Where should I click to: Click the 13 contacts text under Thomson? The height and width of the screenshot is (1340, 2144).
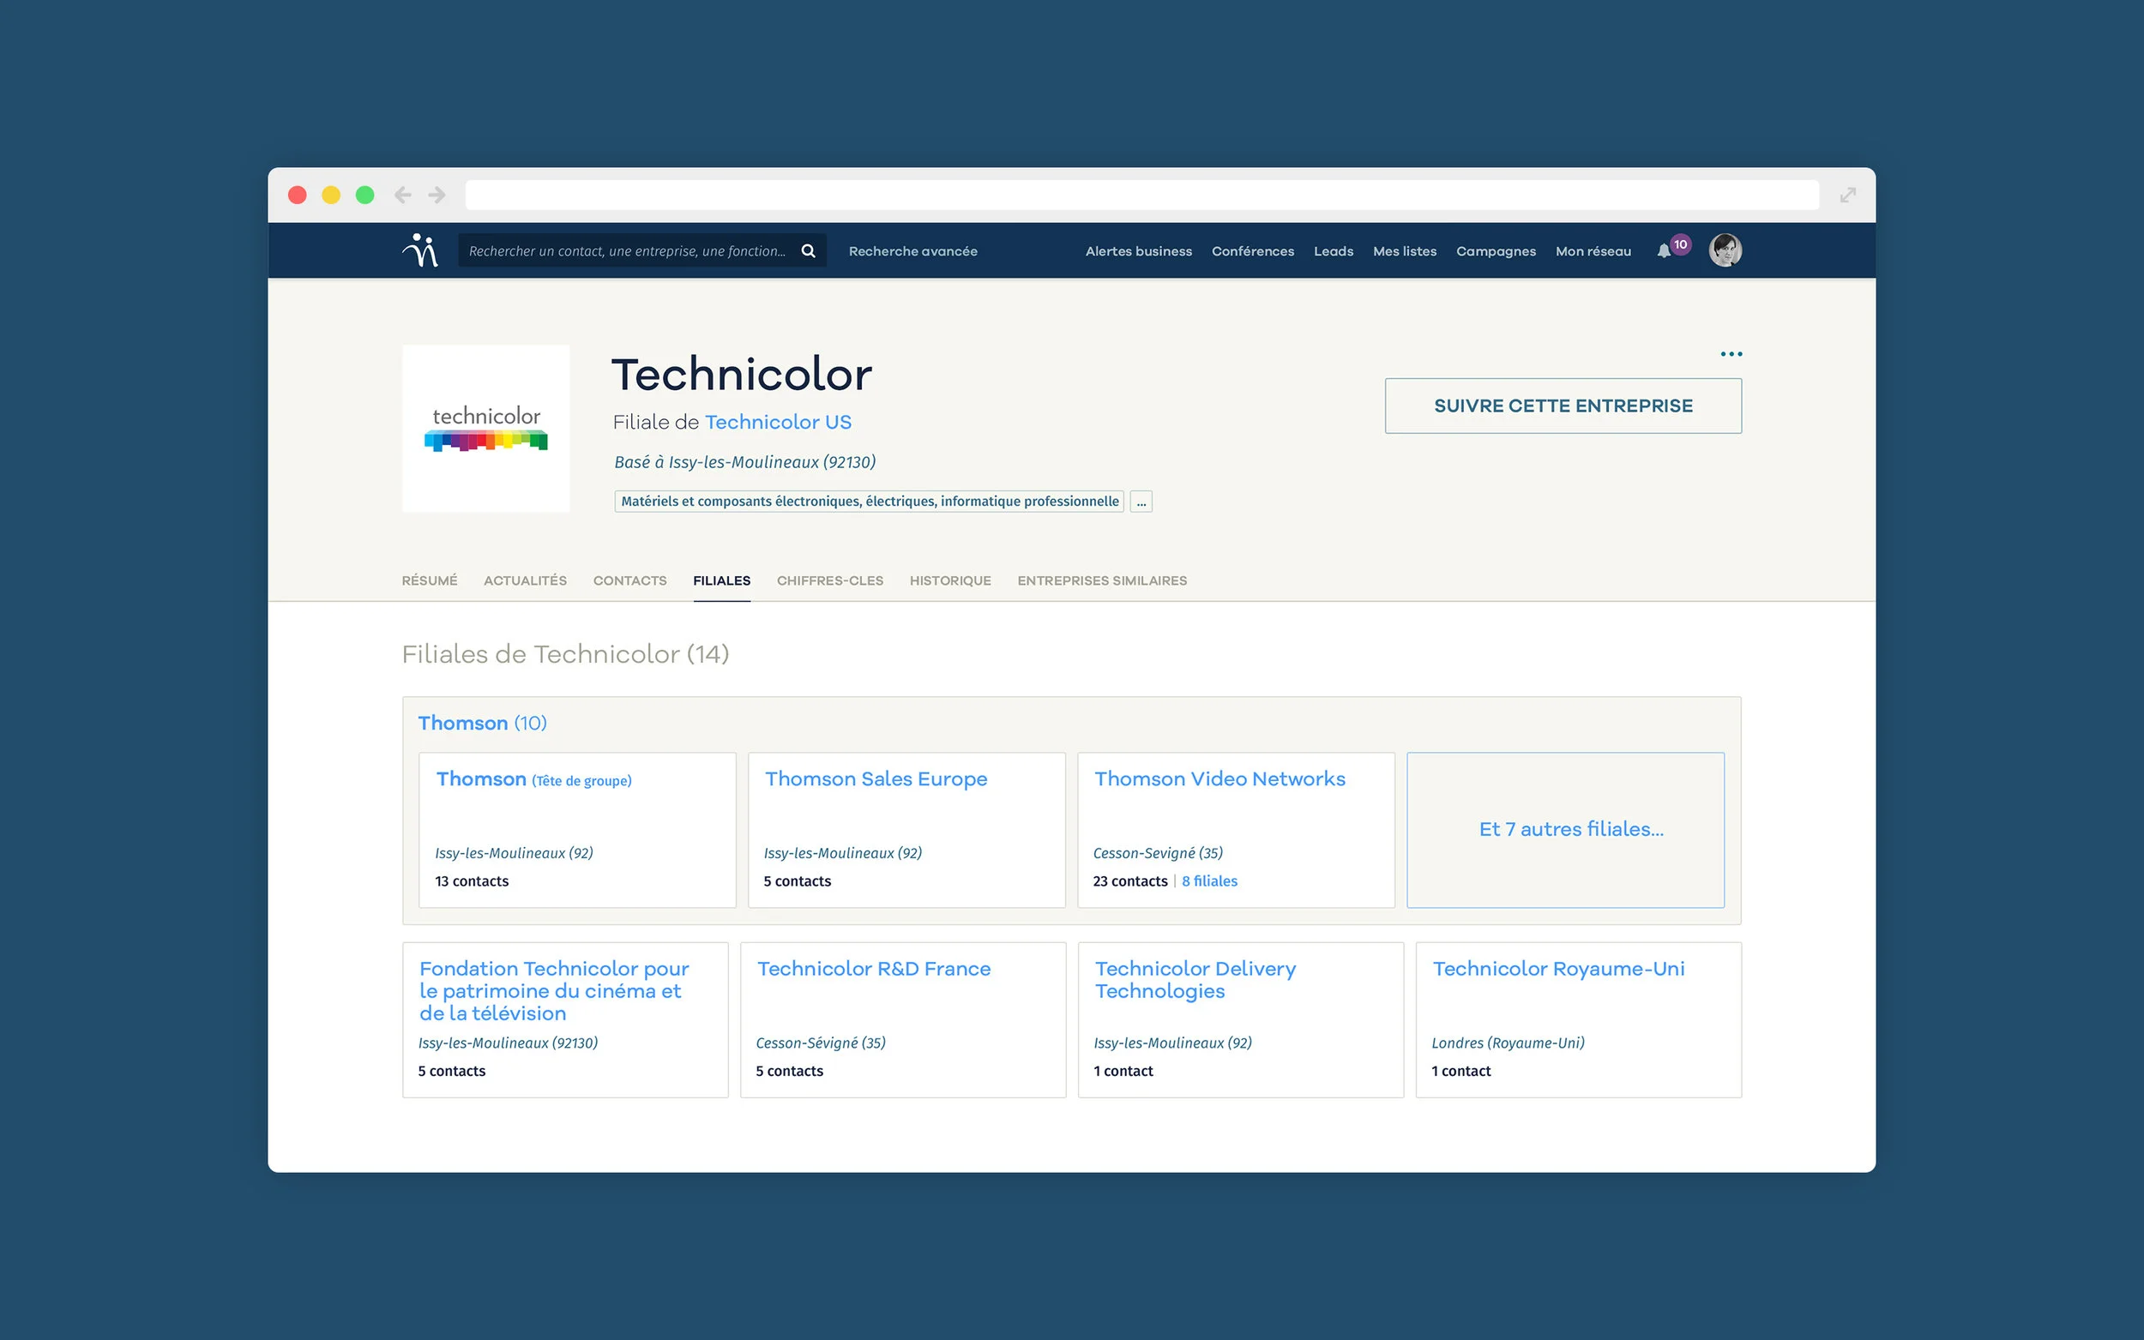(x=472, y=881)
